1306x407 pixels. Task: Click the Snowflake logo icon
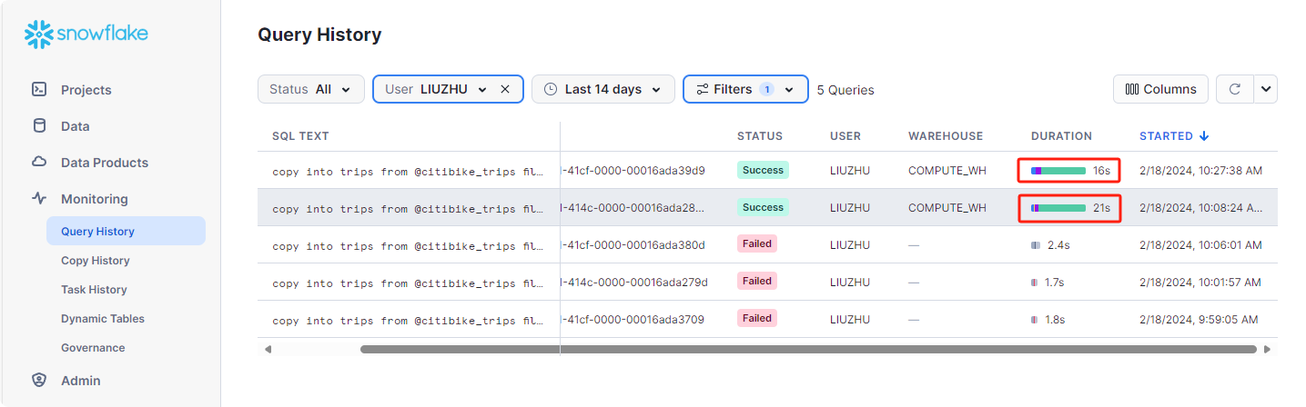[39, 35]
